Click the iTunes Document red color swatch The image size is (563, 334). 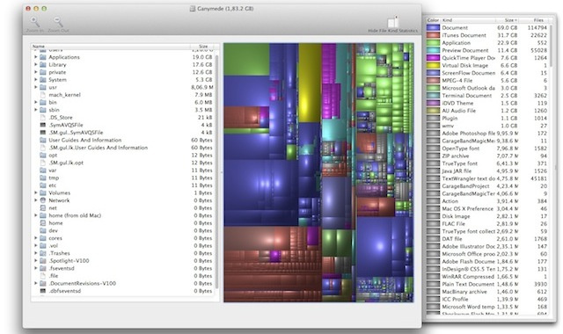point(433,35)
